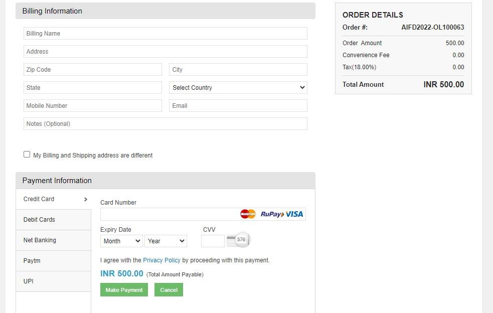Tick billing and shipping address different checkbox
493x313 pixels.
27,154
